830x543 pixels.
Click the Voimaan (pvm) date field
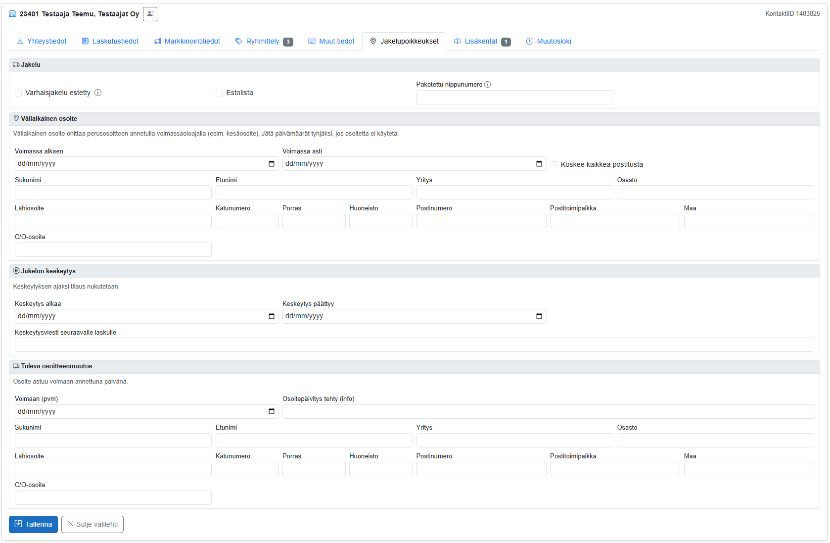pos(146,411)
